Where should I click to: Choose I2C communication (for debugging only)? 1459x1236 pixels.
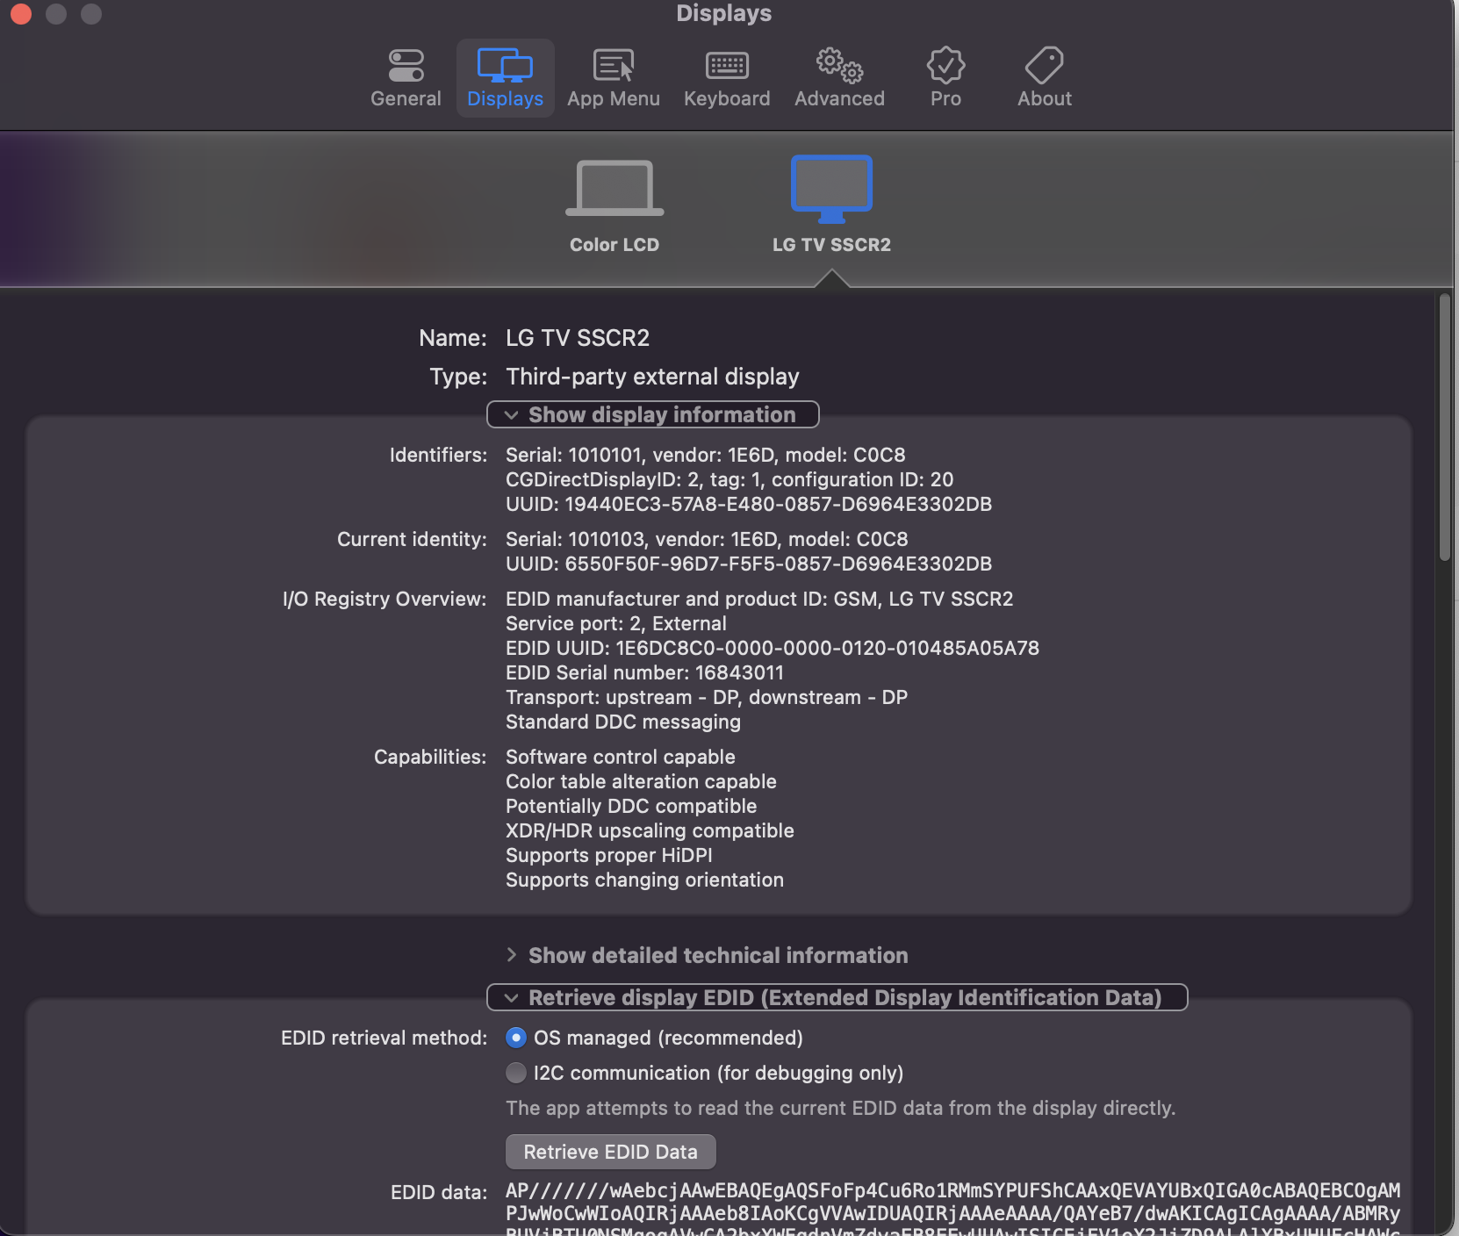(516, 1073)
